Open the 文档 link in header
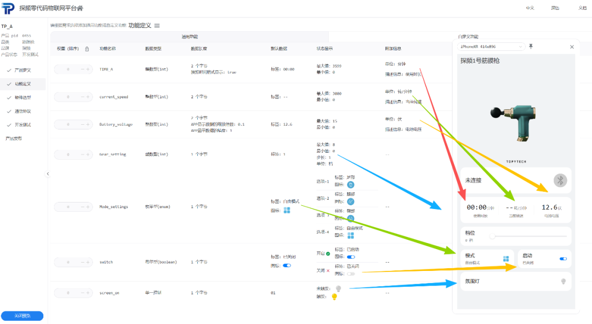Image resolution: width=592 pixels, height=324 pixels. [582, 8]
